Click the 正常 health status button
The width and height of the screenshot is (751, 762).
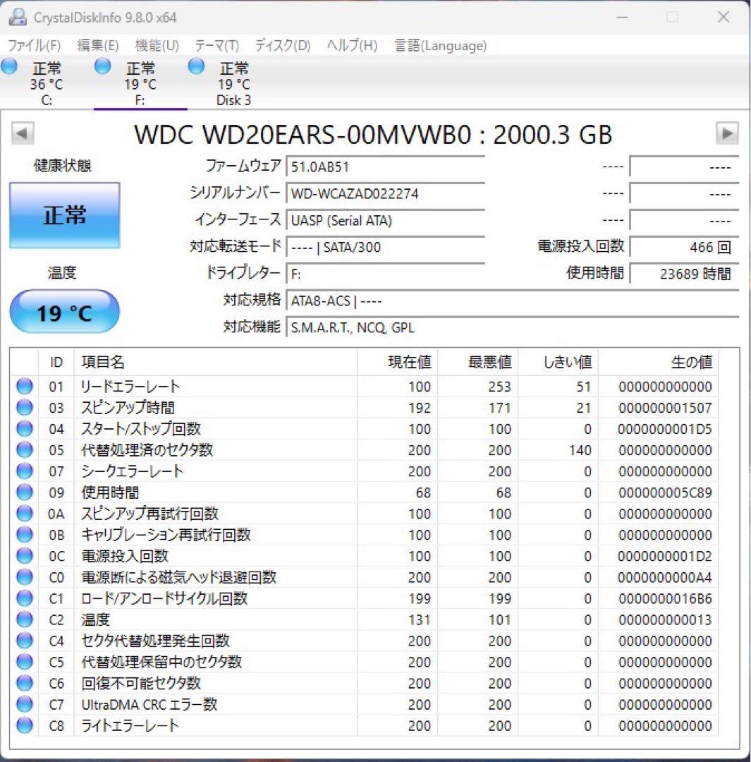(65, 215)
